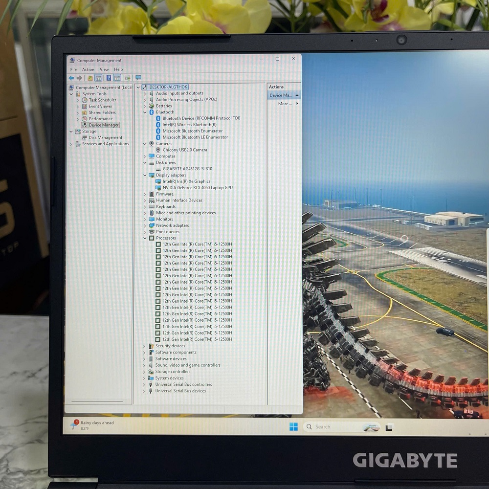Click the Forward arrow toolbar icon
The height and width of the screenshot is (489, 489).
coord(79,78)
